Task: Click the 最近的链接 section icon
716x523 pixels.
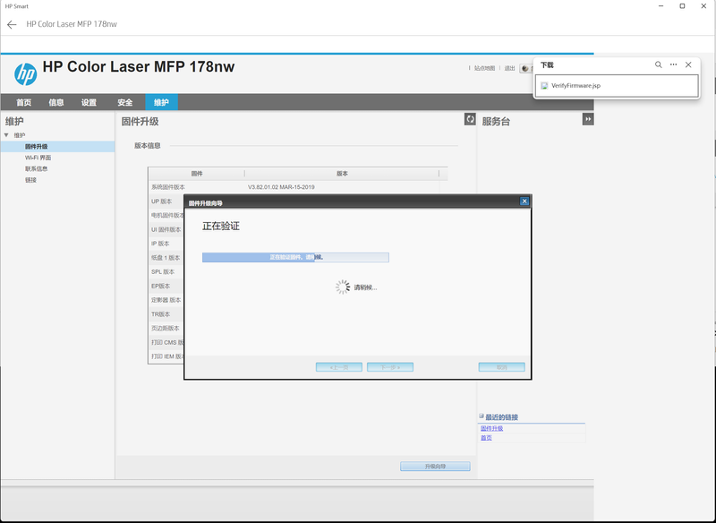Action: pos(482,416)
